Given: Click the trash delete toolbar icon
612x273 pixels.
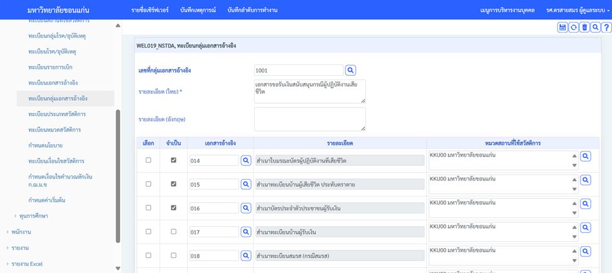Looking at the screenshot, I should coord(584,27).
